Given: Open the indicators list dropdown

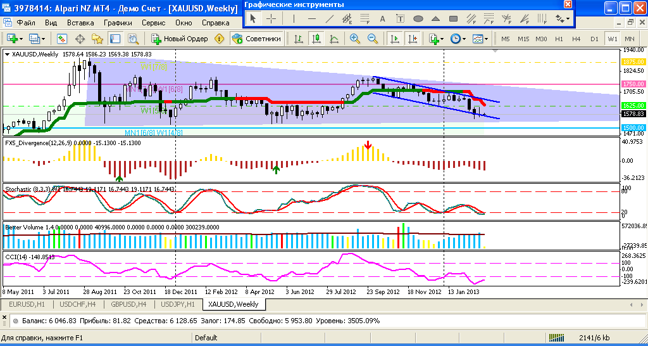Looking at the screenshot, I should [437, 39].
